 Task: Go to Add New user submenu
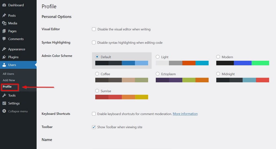[x=9, y=80]
